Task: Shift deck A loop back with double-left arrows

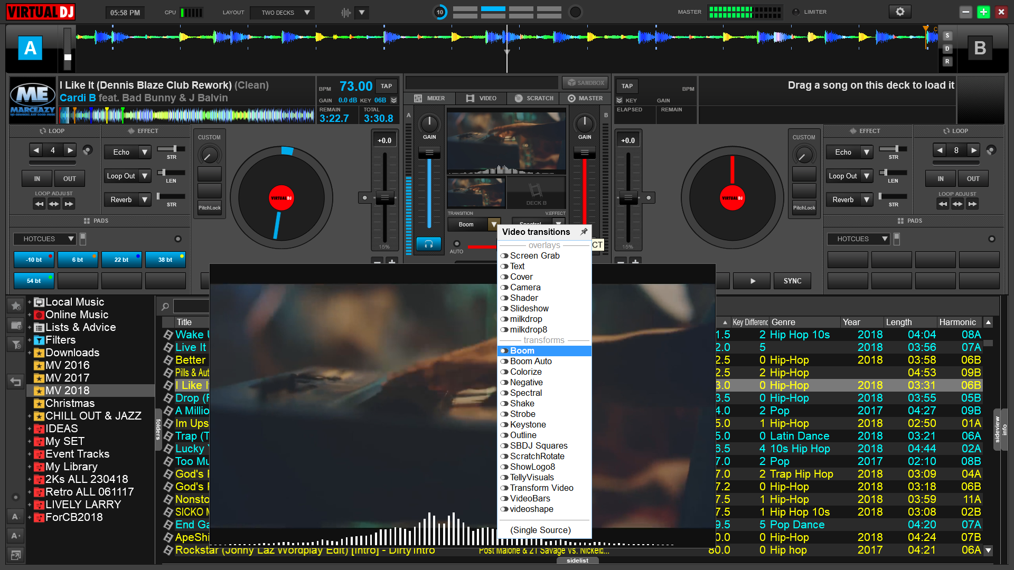Action: pos(39,204)
